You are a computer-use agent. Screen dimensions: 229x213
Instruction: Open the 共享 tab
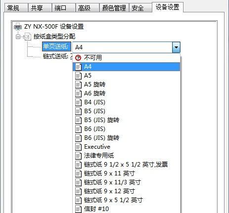click(x=40, y=8)
